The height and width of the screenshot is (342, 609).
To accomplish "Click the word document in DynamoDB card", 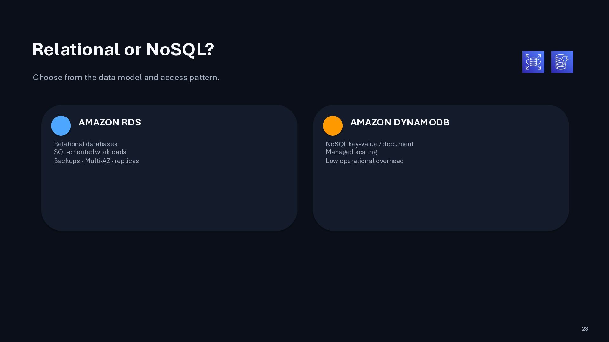I will (398, 144).
